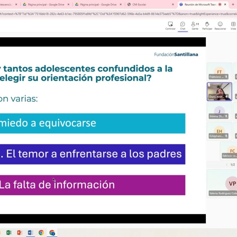Image resolution: width=237 pixels, height=237 pixels.
Task: Open PowerPoint from the taskbar
Action: [x=19, y=232]
